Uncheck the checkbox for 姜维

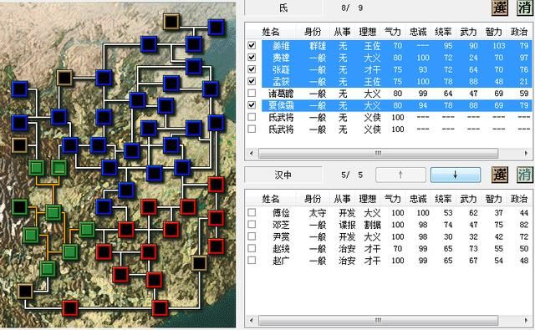(252, 45)
